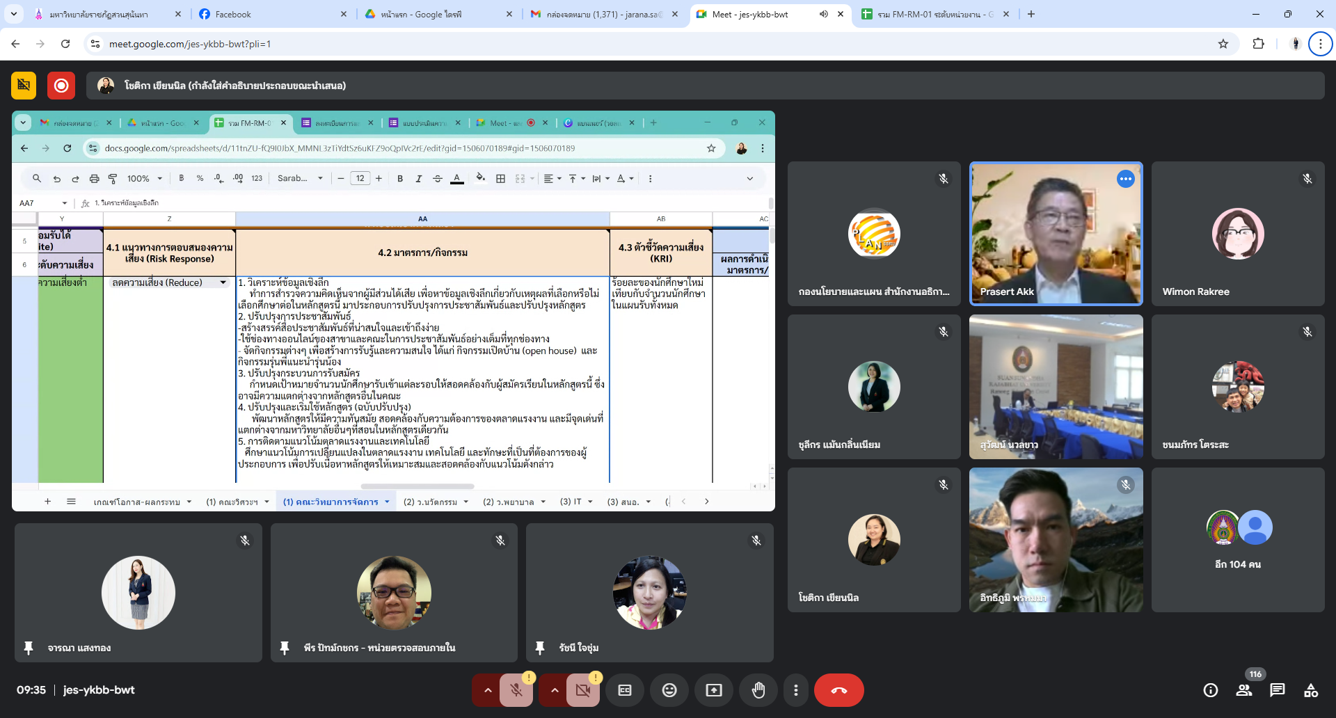Expand video settings arrow beside camera
The height and width of the screenshot is (718, 1336).
pyautogui.click(x=555, y=690)
